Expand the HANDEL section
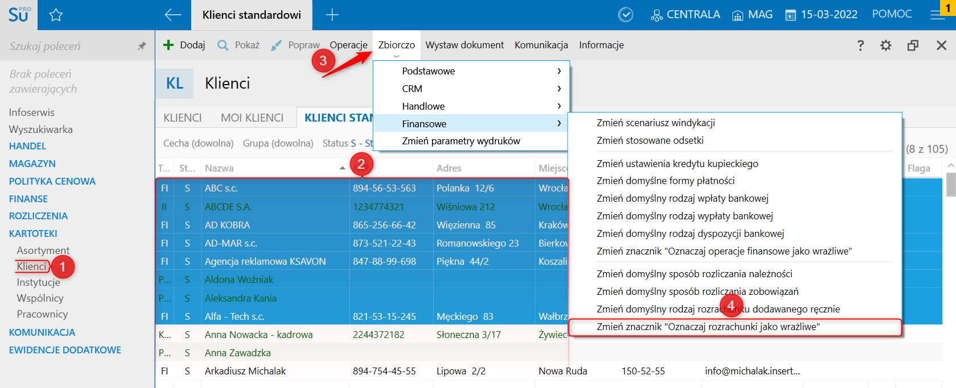 click(x=27, y=146)
